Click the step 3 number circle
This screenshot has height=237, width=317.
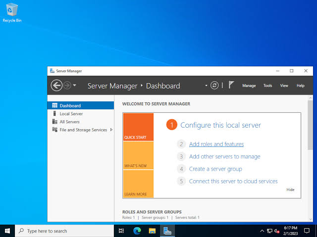[181, 157]
